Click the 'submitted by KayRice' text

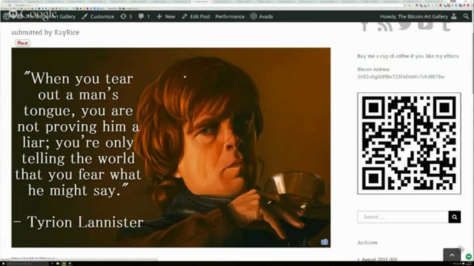pos(45,33)
